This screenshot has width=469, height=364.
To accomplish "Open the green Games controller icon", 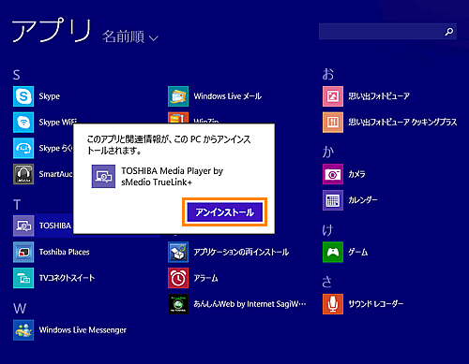I will pyautogui.click(x=333, y=252).
